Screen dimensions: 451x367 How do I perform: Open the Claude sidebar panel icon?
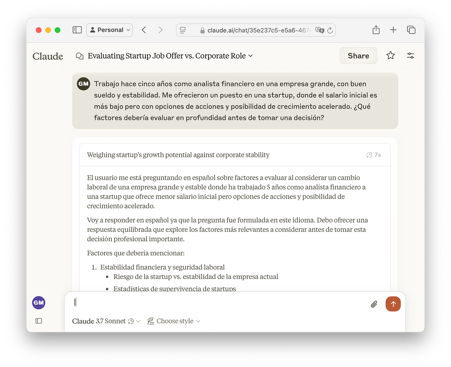click(x=39, y=321)
